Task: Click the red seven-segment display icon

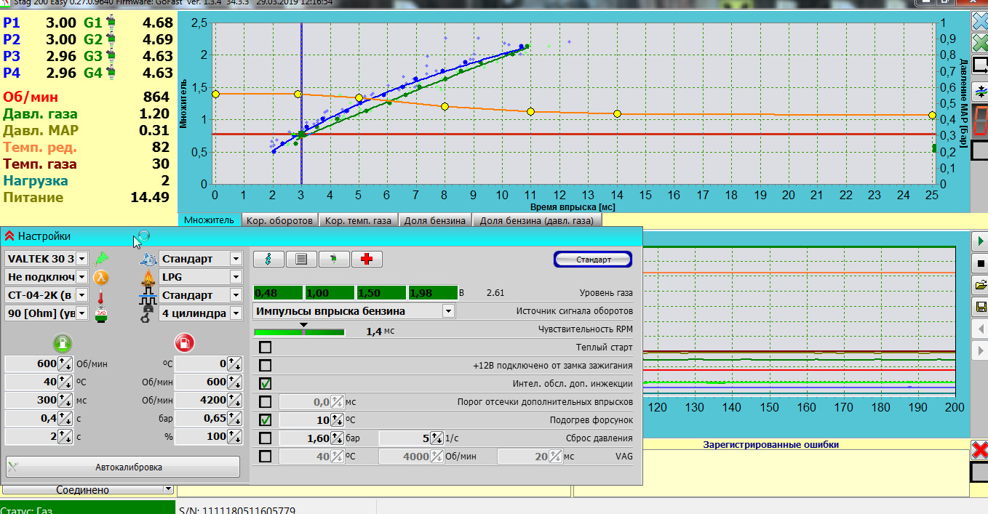Action: click(x=980, y=119)
